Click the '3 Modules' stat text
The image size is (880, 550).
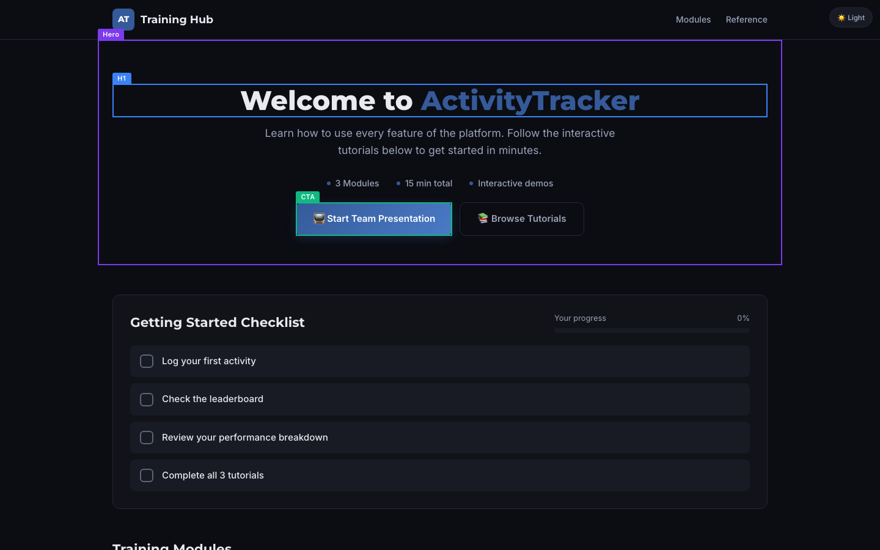(357, 183)
